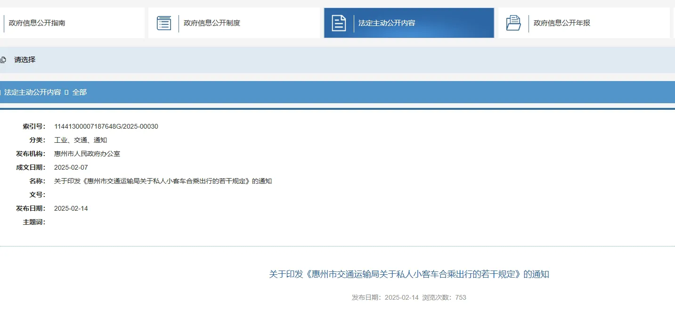
Task: Click the 成文日期 value 2025-02-07
Action: tap(71, 167)
